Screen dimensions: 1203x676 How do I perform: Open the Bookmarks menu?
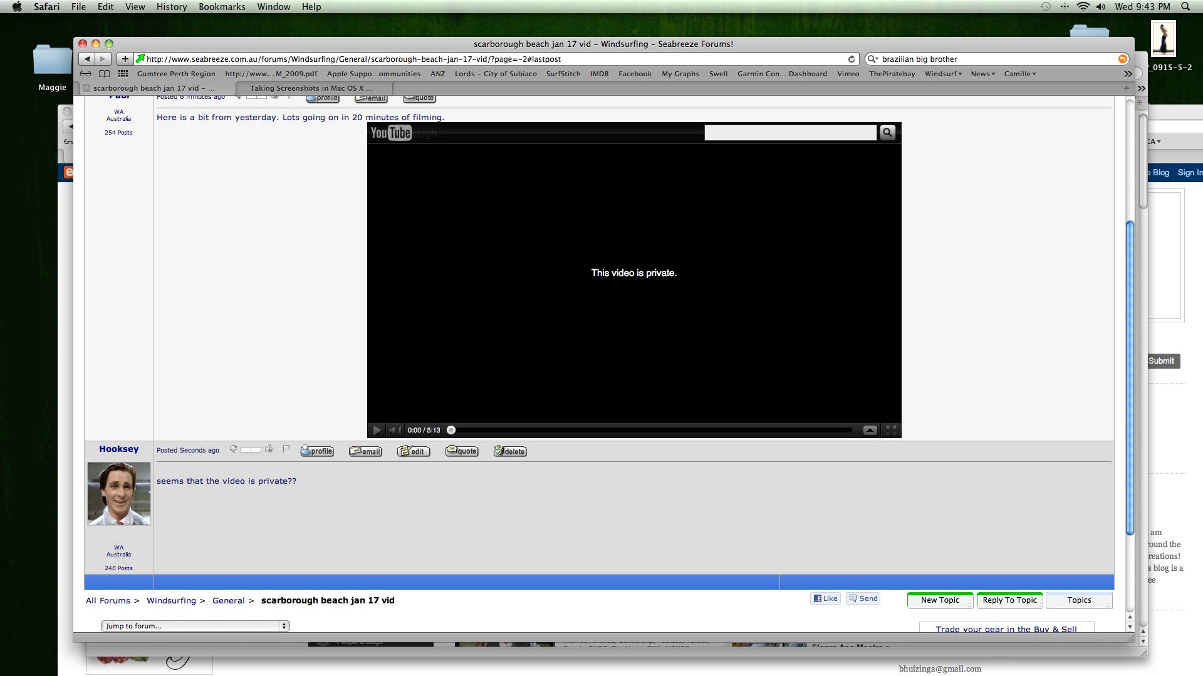click(x=222, y=7)
